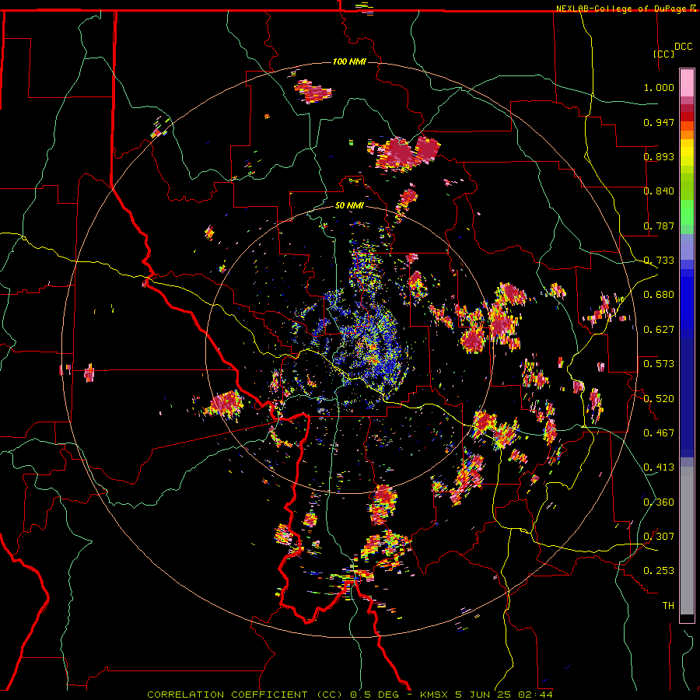700x700 pixels.
Task: Click the 0.307 scale value
Action: pos(659,537)
